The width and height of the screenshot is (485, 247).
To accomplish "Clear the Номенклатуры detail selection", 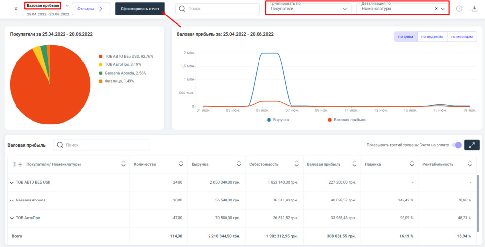I will click(x=436, y=9).
